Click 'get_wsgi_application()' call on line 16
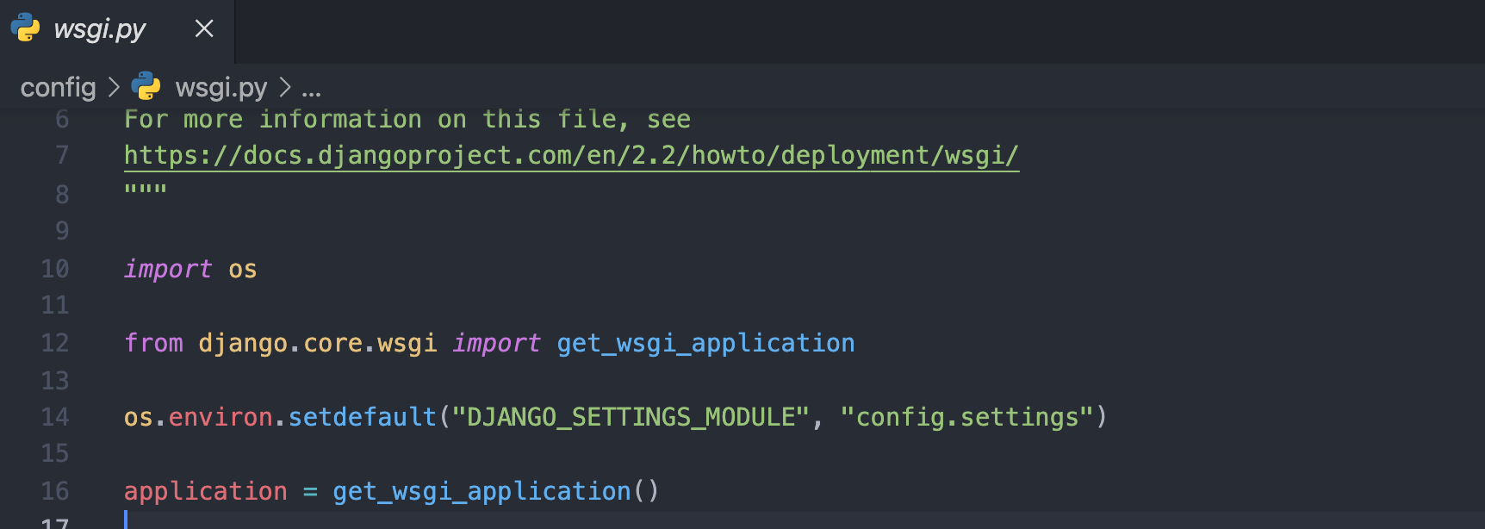The height and width of the screenshot is (529, 1485). 496,492
